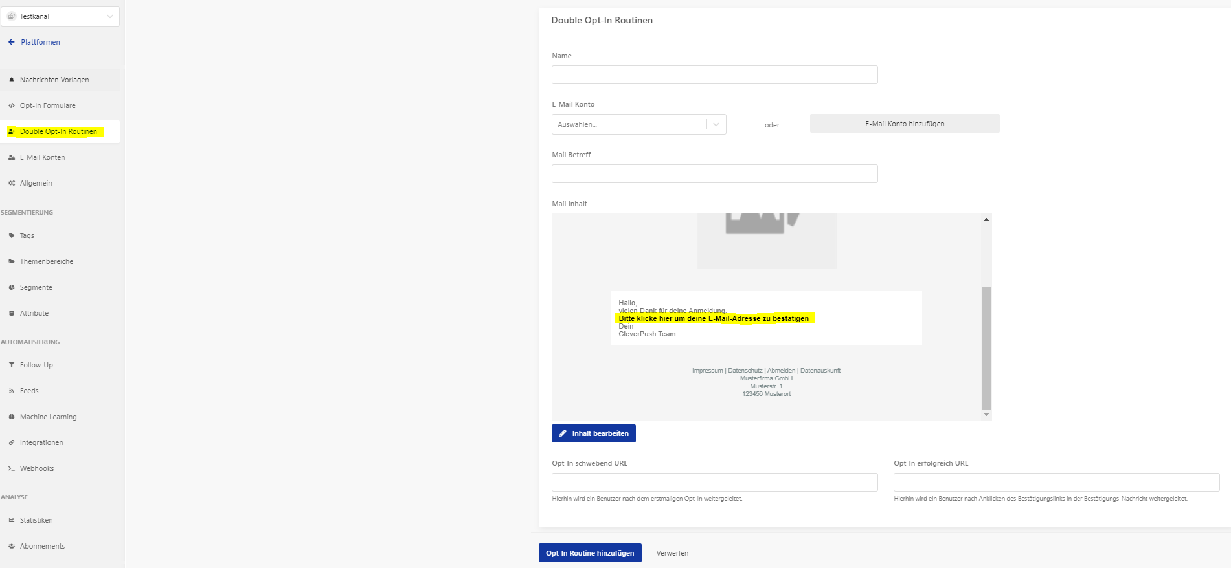The height and width of the screenshot is (568, 1231).
Task: Click the terminal icon beside Webhooks
Action: pyautogui.click(x=12, y=468)
